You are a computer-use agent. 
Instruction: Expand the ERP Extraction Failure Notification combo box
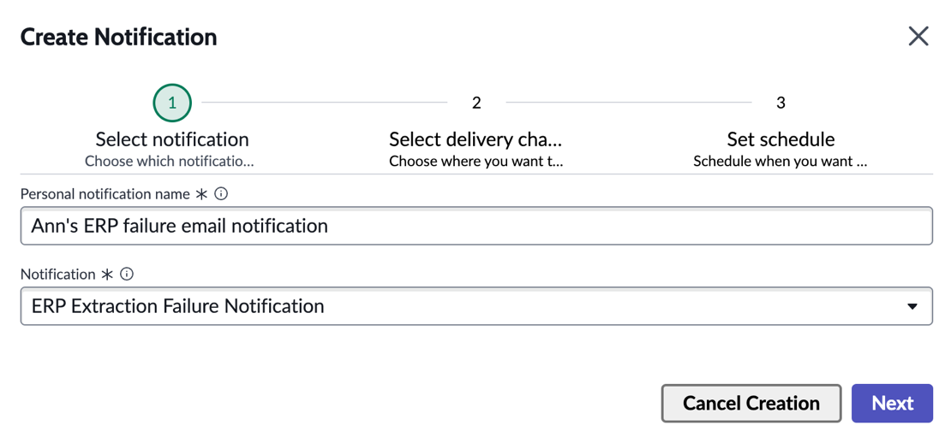point(476,306)
